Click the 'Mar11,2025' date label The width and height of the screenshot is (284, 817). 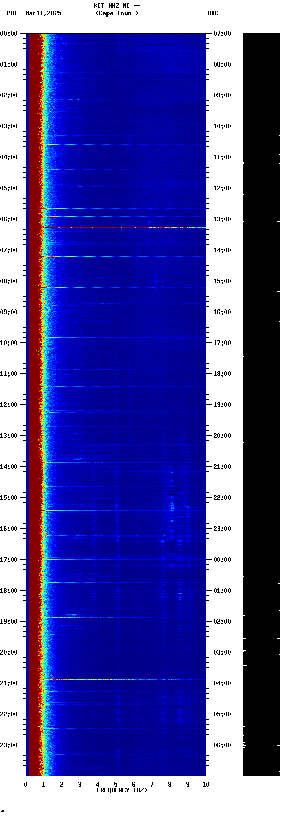[43, 13]
